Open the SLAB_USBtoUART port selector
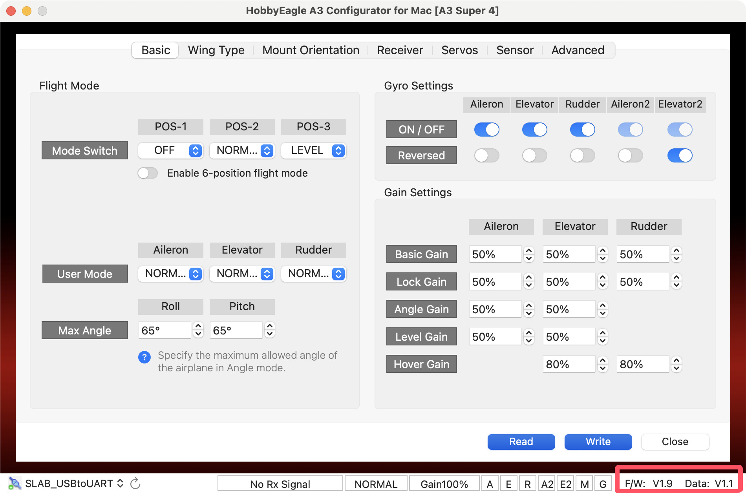The width and height of the screenshot is (746, 493). [74, 483]
